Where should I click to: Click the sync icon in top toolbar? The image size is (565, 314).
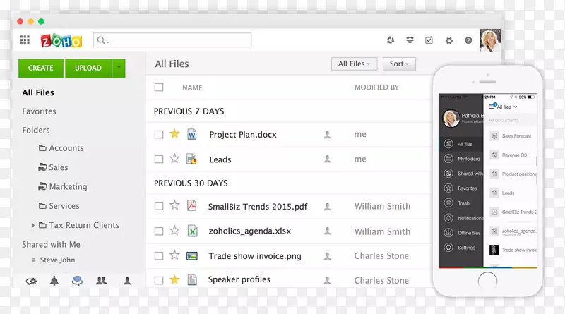click(x=391, y=40)
